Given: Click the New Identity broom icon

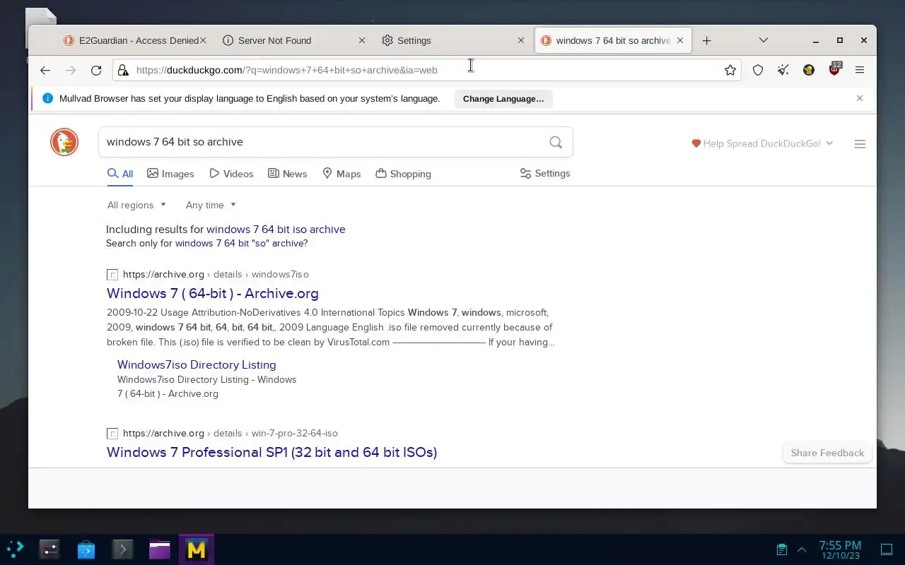Looking at the screenshot, I should tap(783, 70).
